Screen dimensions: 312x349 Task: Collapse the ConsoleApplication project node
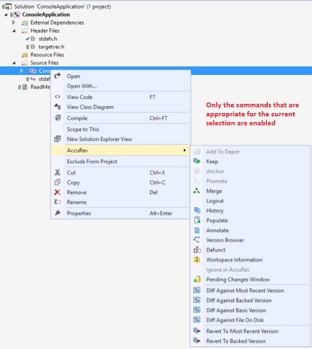pyautogui.click(x=5, y=14)
